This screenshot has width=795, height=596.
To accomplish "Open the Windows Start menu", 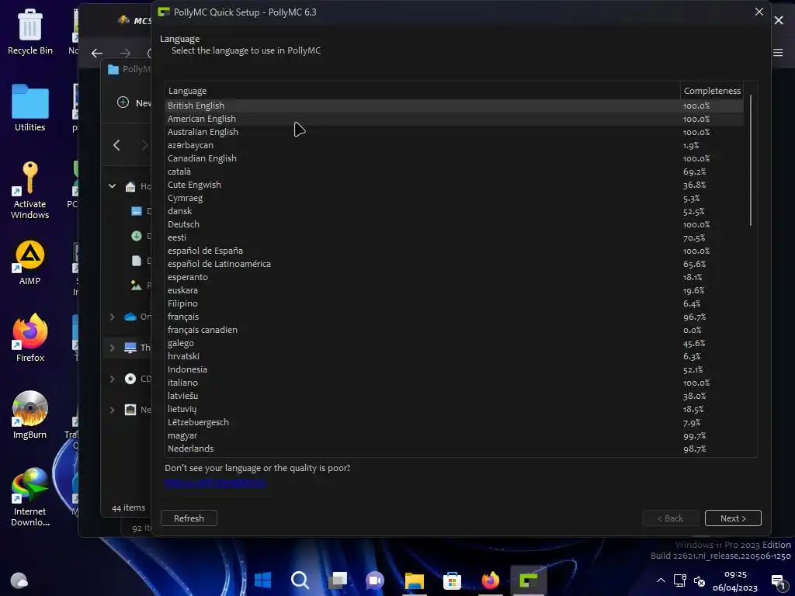I will tap(262, 580).
